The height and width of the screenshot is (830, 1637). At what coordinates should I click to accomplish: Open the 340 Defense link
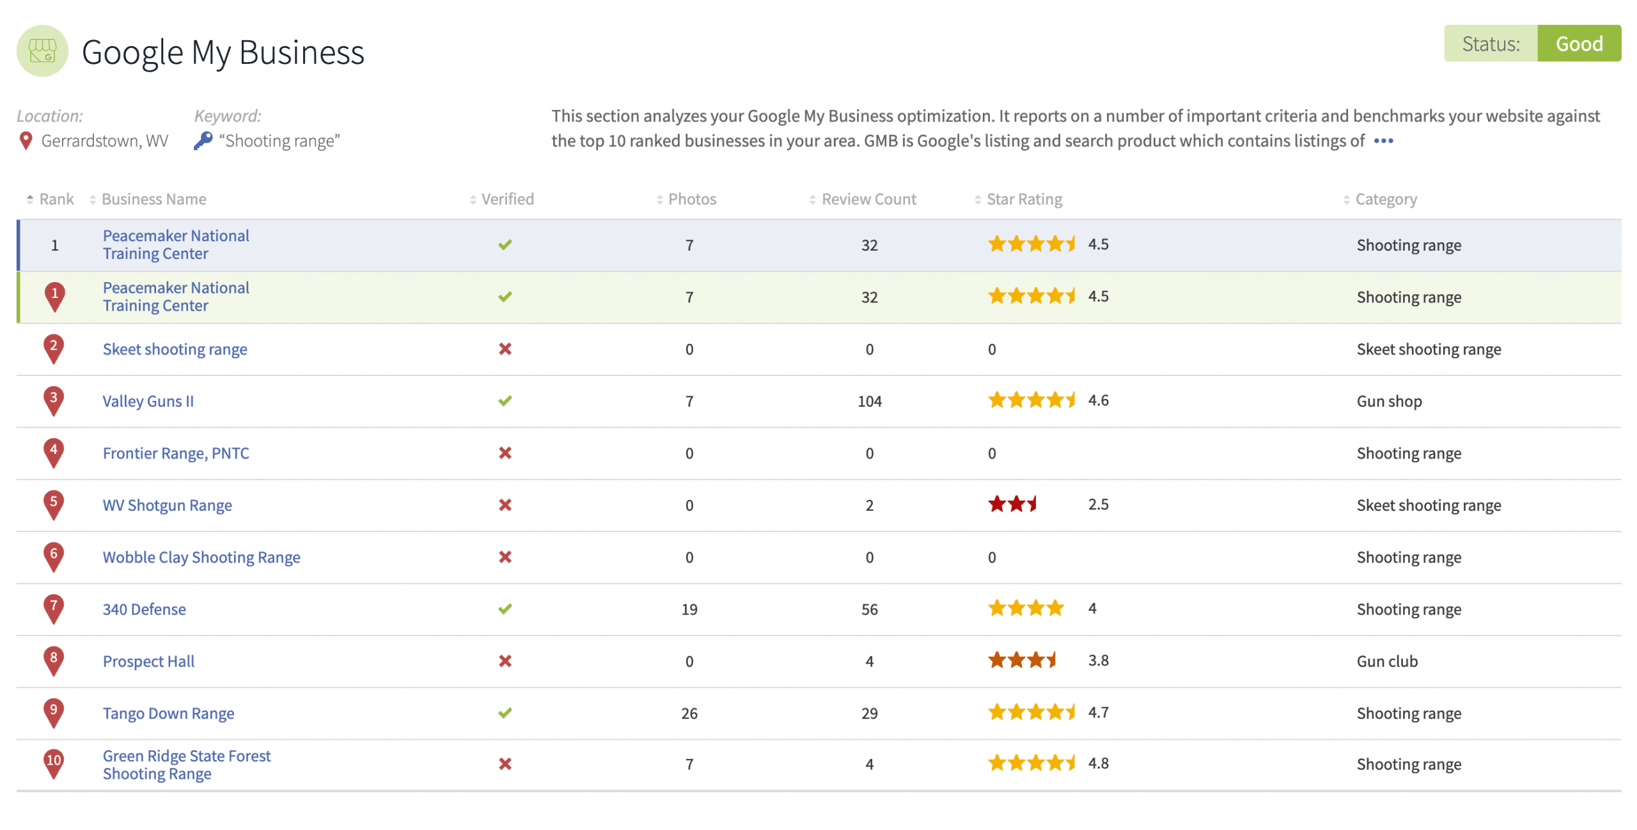144,609
